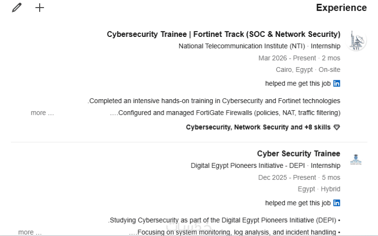Click 'helped me get this job' under DEPI

point(298,203)
